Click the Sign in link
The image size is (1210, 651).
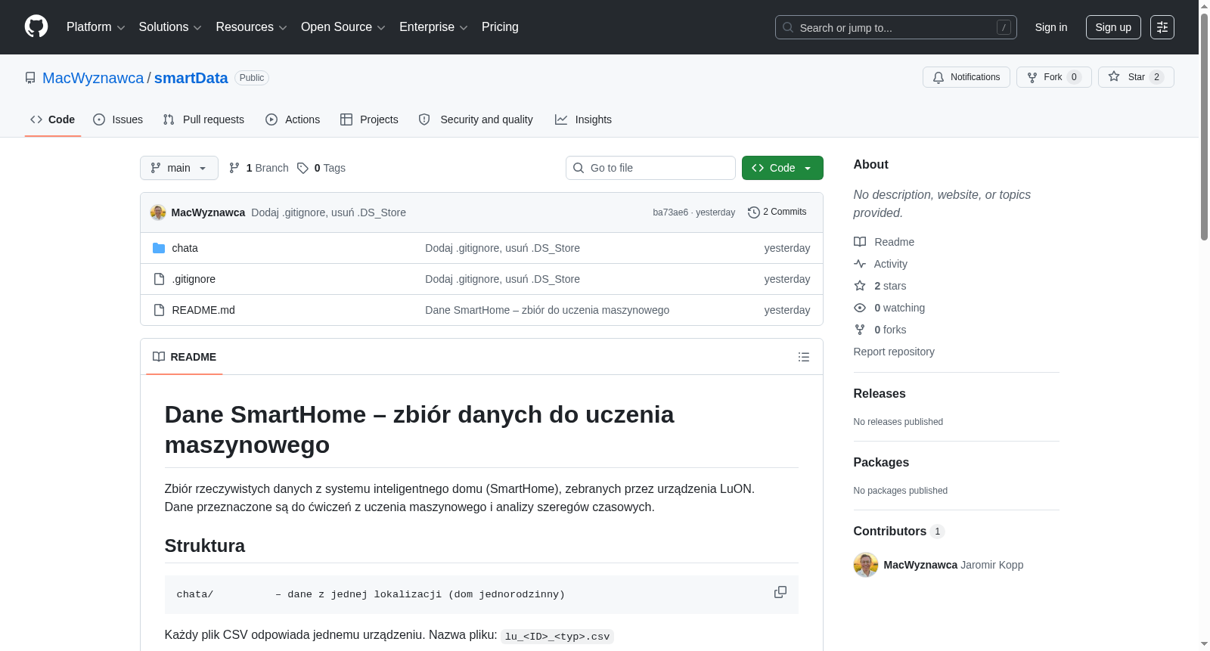pos(1051,27)
